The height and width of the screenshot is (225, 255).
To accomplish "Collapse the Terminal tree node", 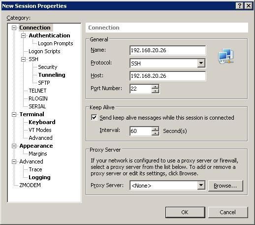I will (14, 114).
